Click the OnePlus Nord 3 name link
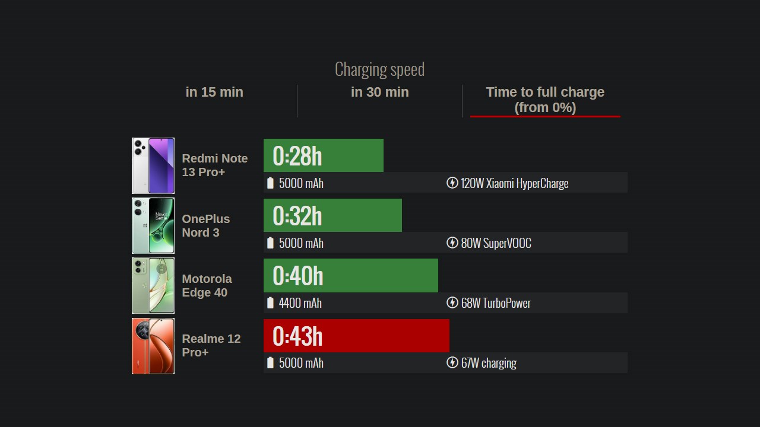 205,225
